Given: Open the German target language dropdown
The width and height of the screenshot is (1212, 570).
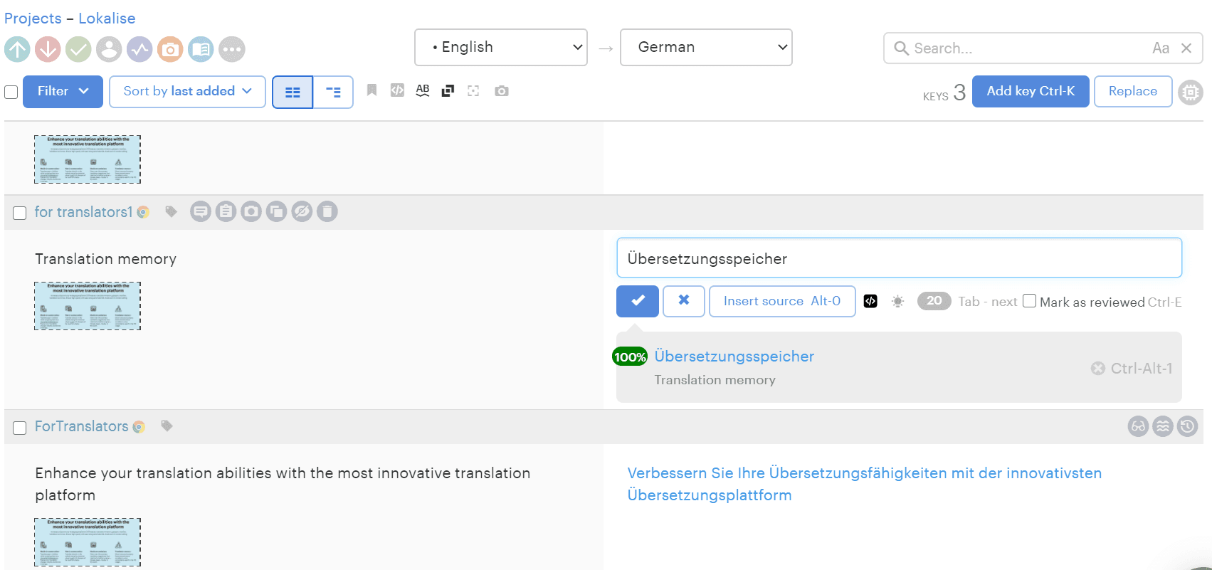Looking at the screenshot, I should coord(705,47).
